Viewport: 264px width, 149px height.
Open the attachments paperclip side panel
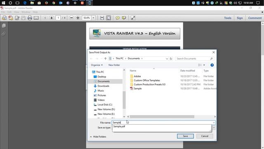4,34
